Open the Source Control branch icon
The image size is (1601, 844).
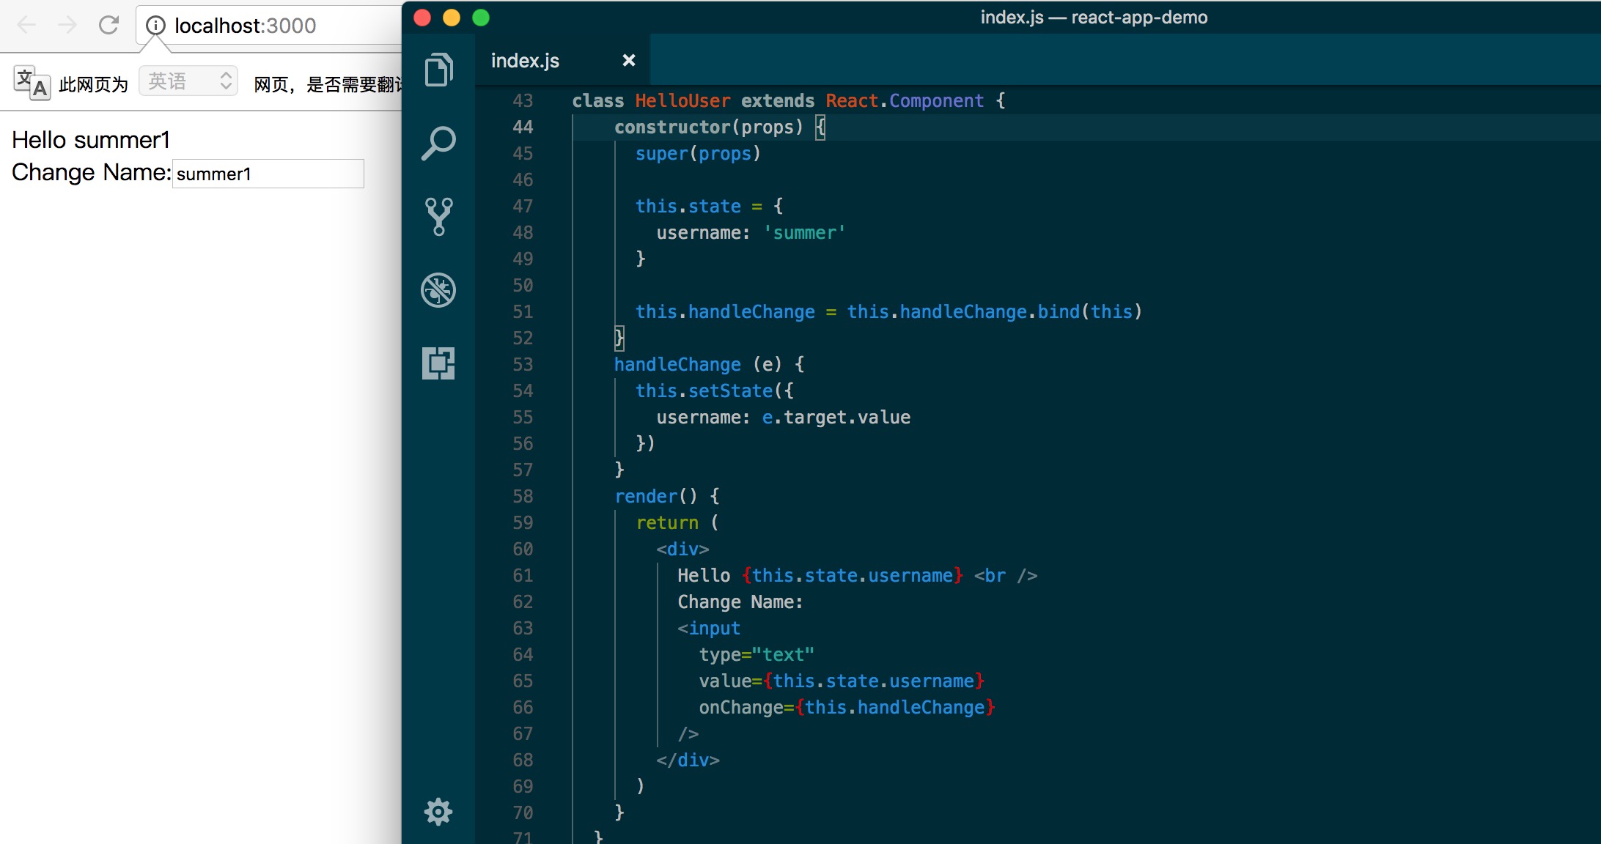[438, 217]
